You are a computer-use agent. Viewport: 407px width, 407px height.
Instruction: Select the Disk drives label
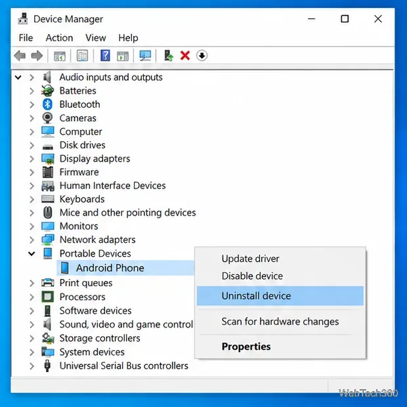(83, 145)
